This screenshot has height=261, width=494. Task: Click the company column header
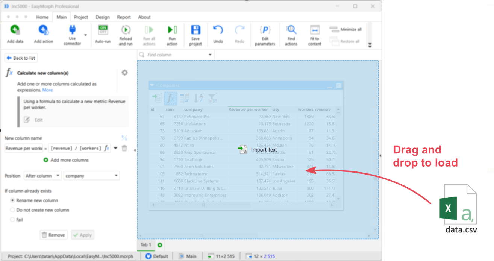[193, 109]
